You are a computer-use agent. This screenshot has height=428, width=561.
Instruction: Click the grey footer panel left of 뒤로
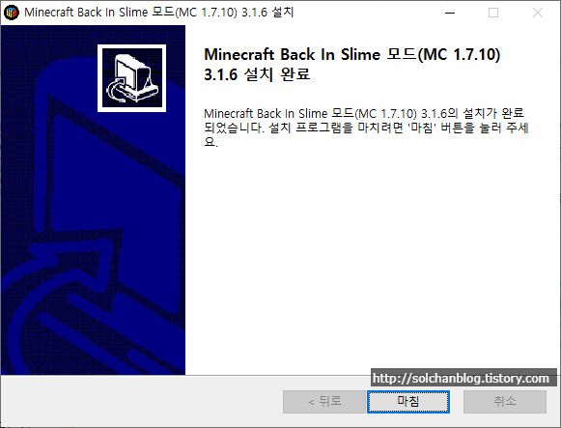(x=141, y=401)
